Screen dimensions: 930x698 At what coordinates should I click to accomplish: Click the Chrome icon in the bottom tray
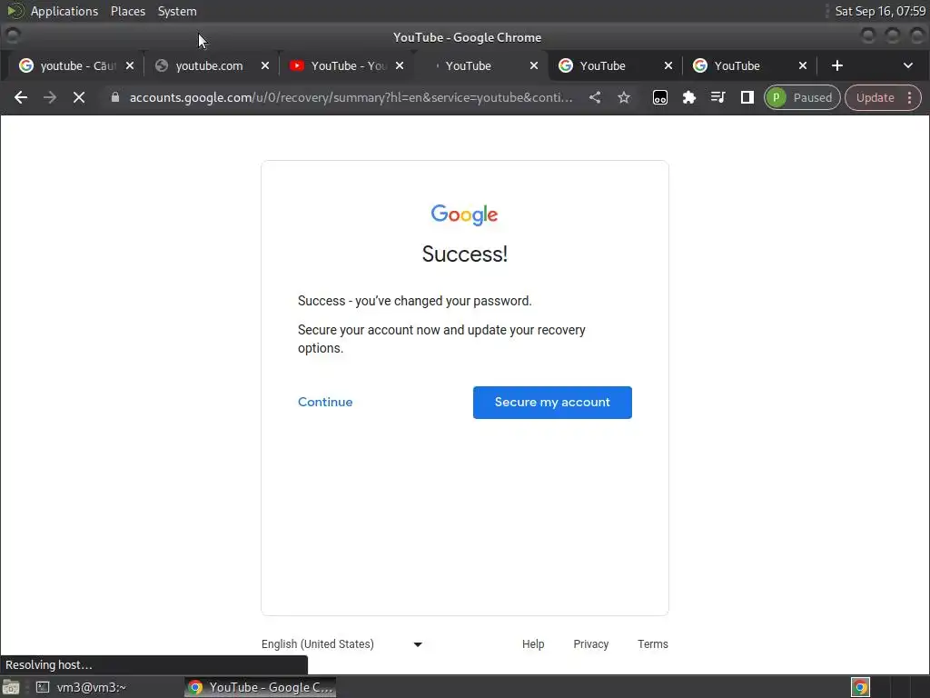tap(860, 687)
